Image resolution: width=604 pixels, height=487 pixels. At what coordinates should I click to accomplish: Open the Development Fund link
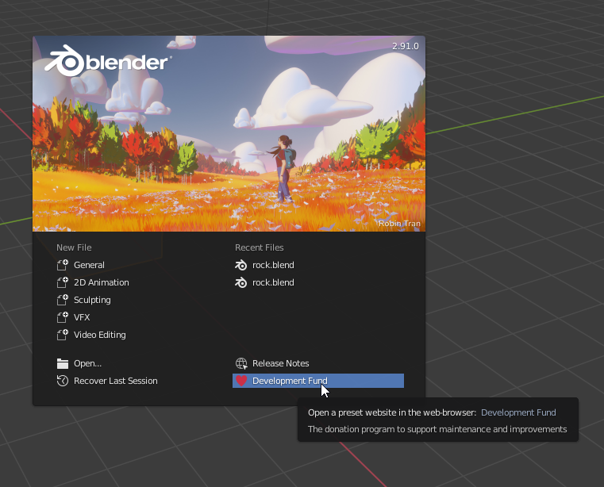(318, 381)
